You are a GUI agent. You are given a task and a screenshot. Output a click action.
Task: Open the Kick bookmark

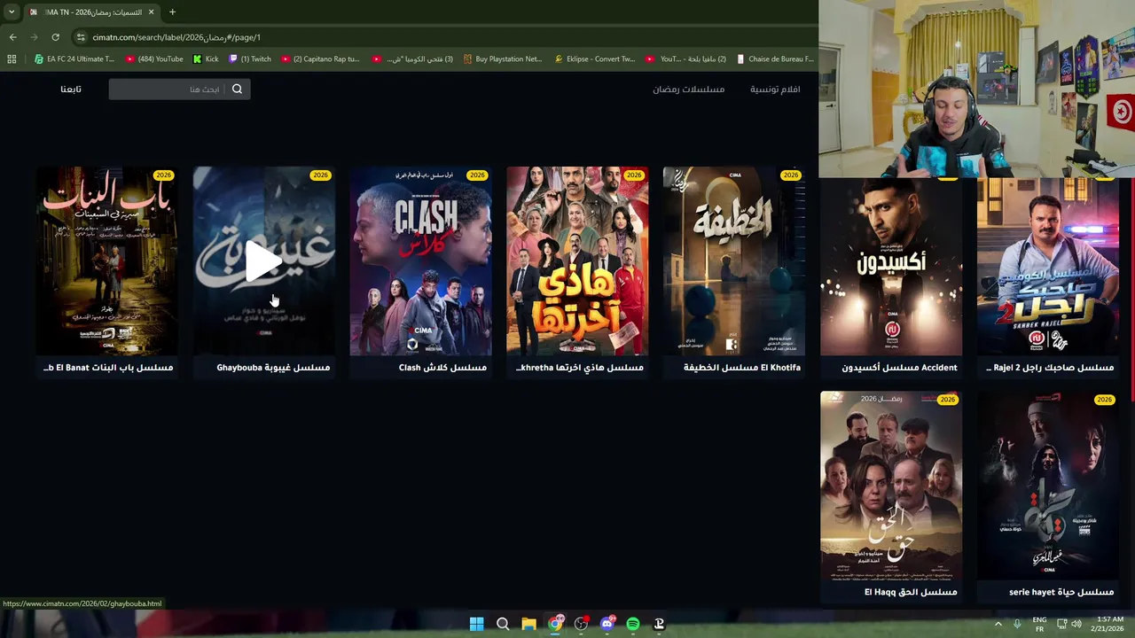point(206,59)
